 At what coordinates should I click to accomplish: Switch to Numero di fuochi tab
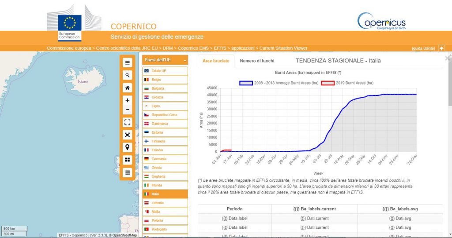257,61
